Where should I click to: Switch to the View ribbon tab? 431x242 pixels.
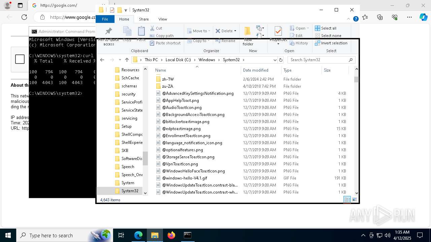[x=163, y=19]
